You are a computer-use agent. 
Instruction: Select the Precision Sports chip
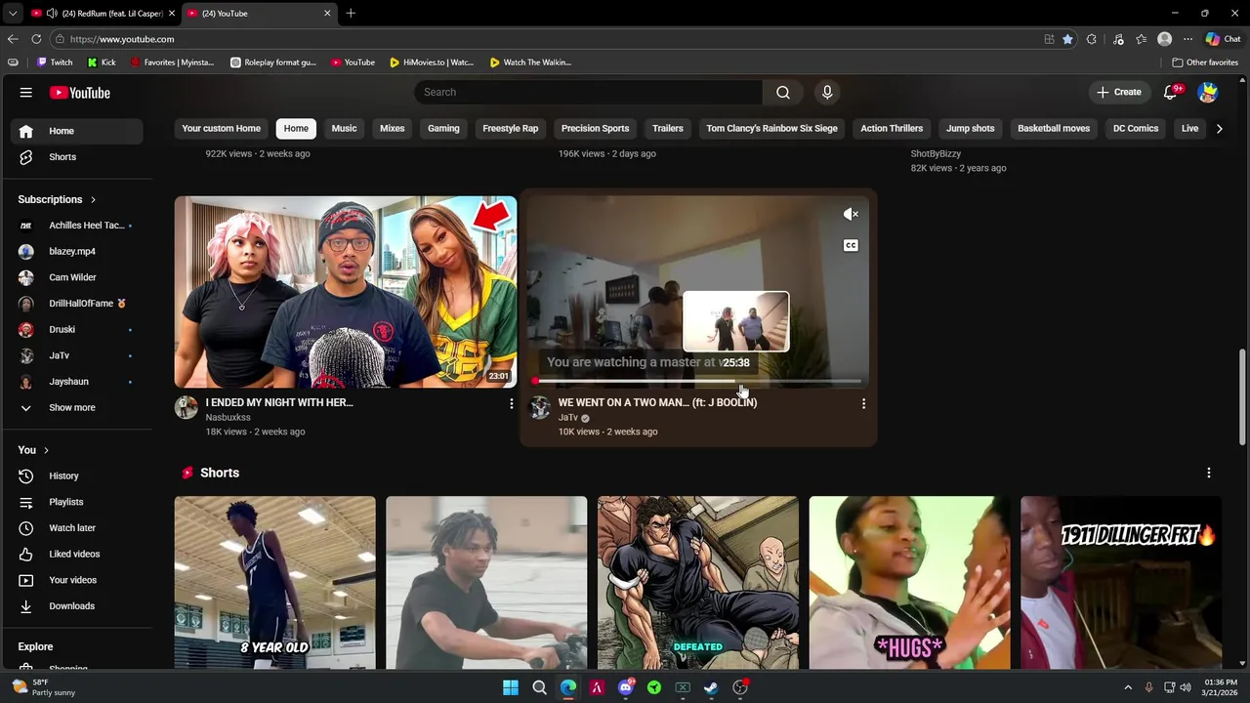coord(595,129)
